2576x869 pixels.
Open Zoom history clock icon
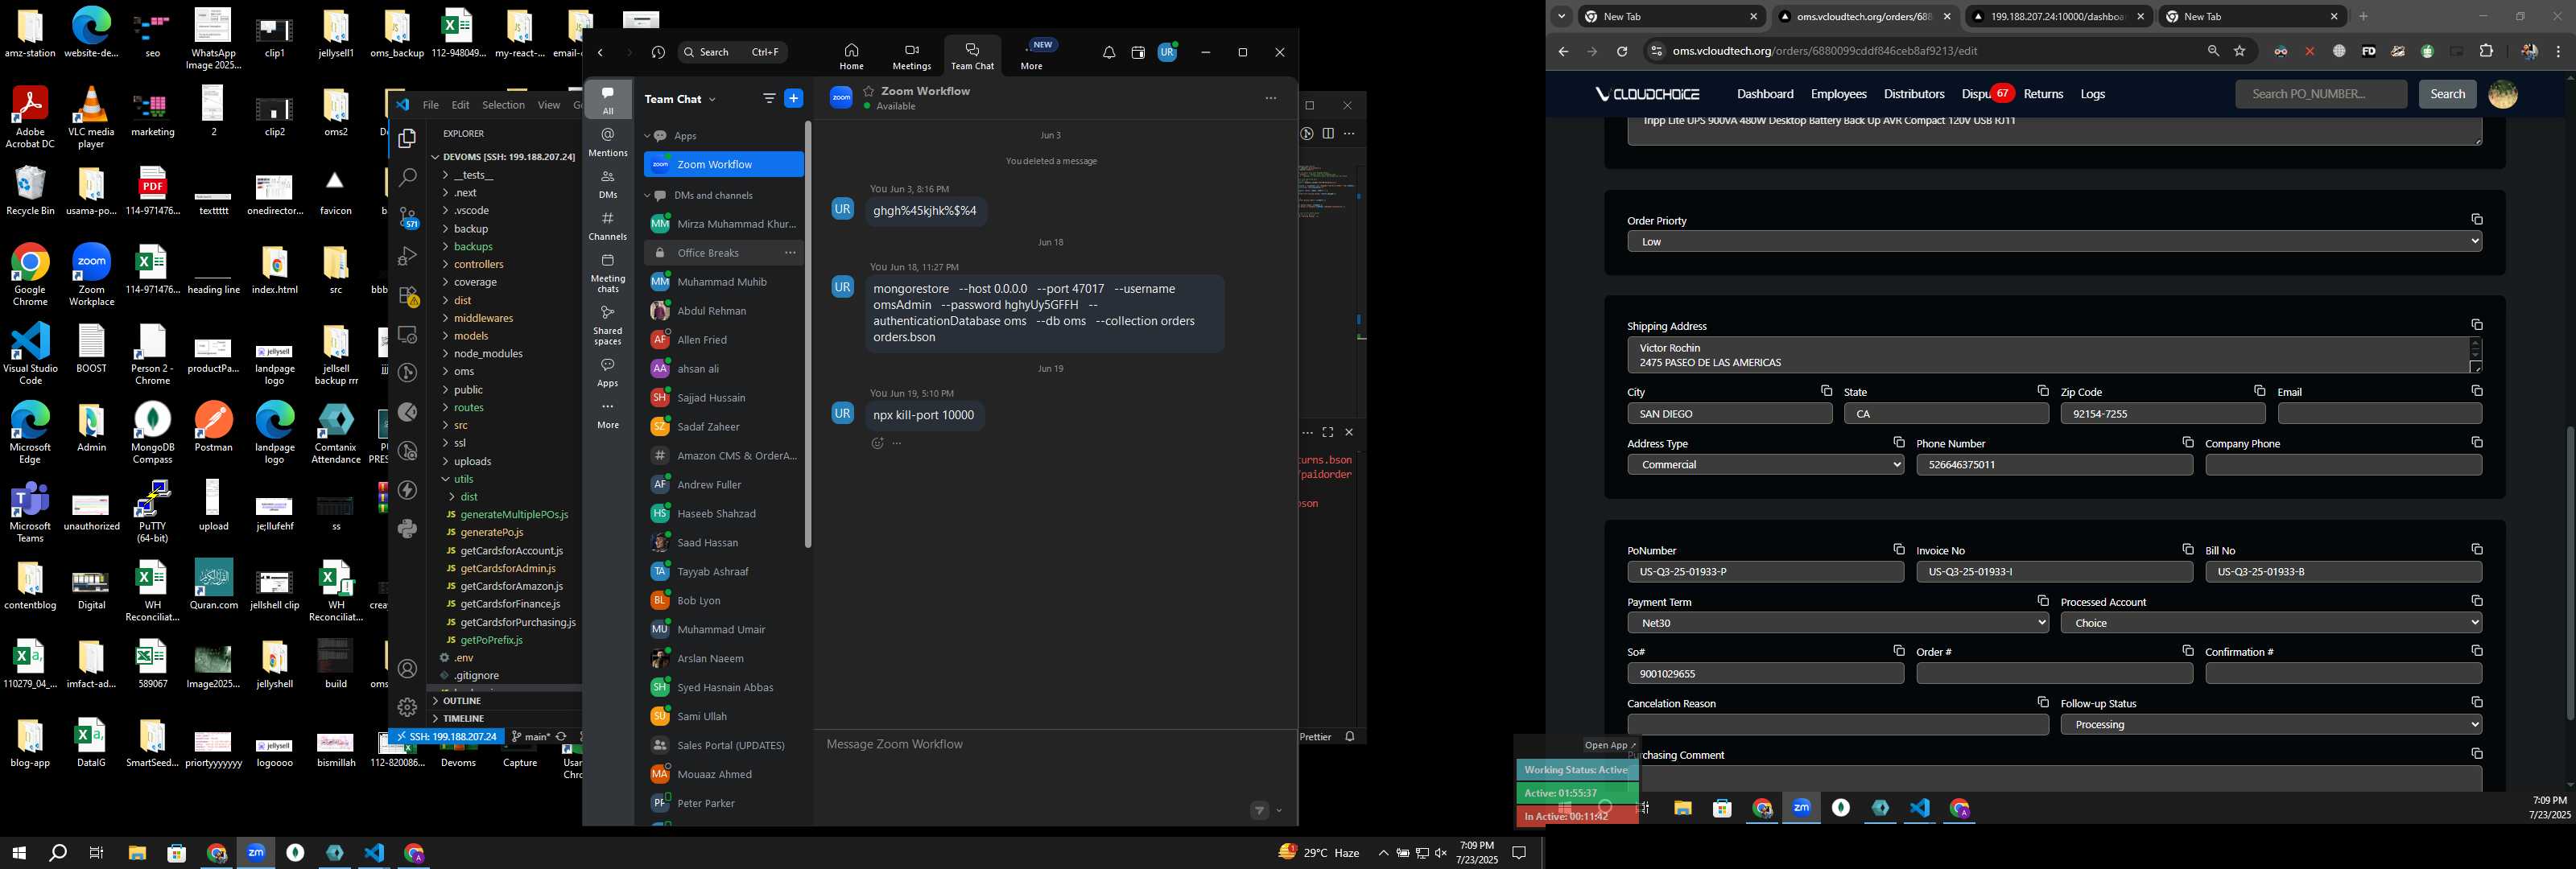658,52
